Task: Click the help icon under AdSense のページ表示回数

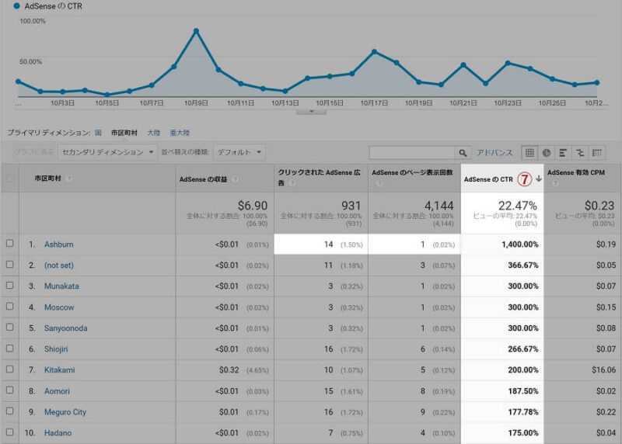Action: point(379,183)
